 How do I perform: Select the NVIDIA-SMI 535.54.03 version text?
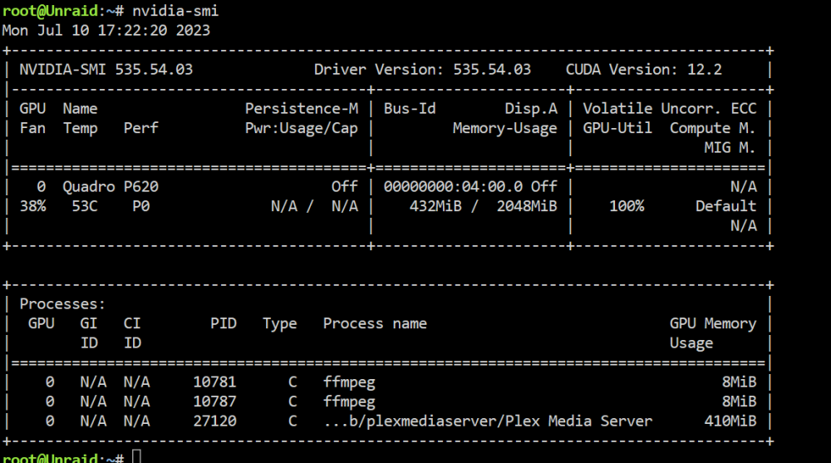106,70
